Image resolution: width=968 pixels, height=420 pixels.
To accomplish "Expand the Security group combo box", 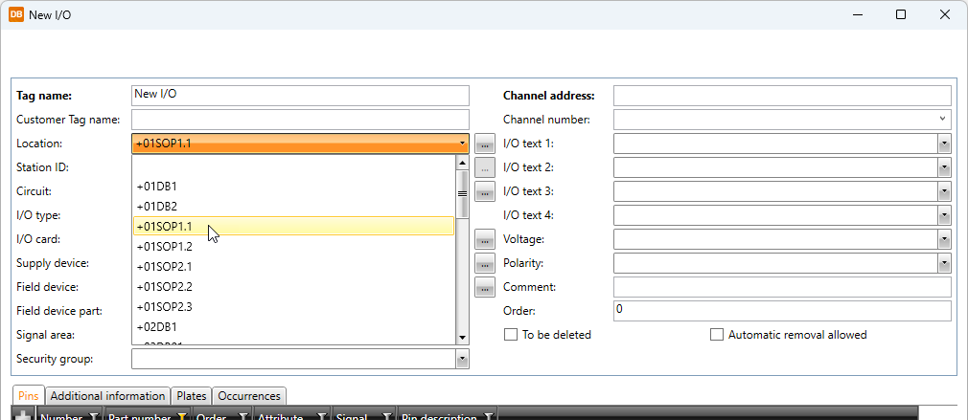I will (462, 359).
